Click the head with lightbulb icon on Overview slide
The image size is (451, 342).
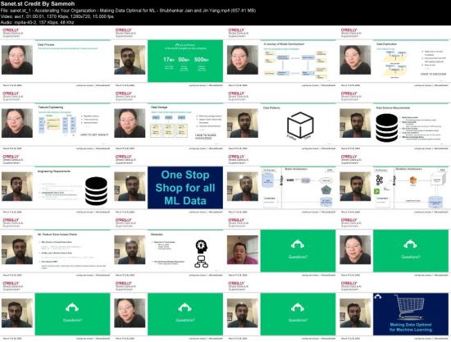pos(202,247)
